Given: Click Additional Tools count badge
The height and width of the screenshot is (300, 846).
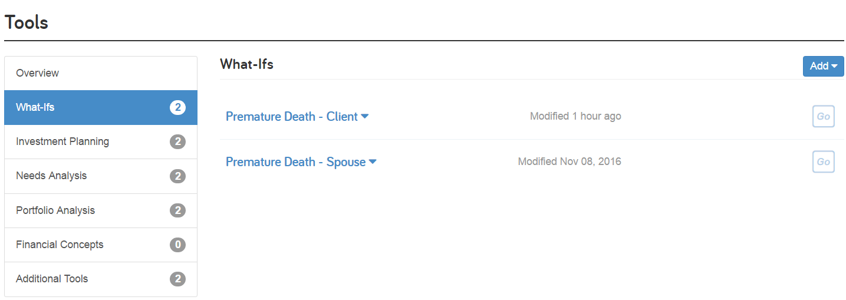Looking at the screenshot, I should (x=177, y=279).
